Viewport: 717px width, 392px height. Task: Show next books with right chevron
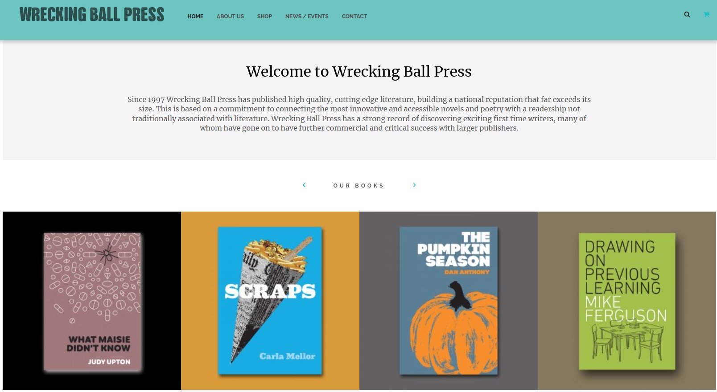tap(414, 185)
